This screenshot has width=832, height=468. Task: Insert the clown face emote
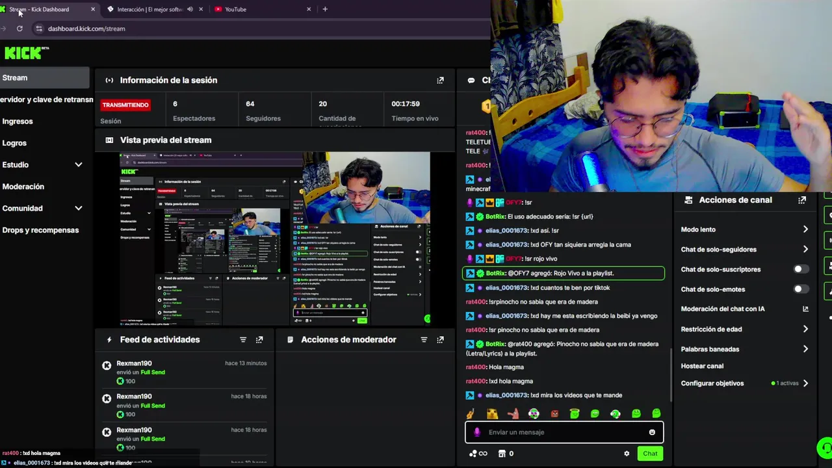coord(534,413)
